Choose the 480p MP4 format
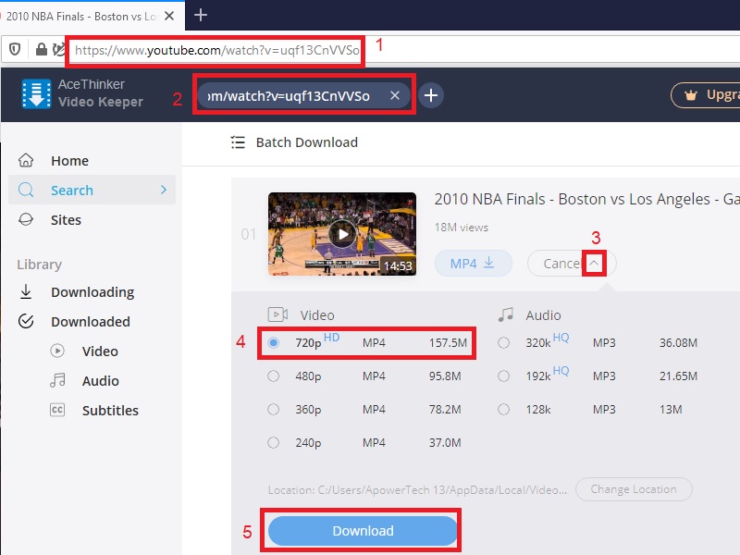Viewport: 740px width, 555px height. tap(274, 376)
